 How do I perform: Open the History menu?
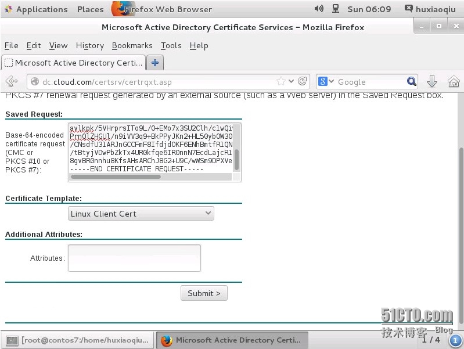pyautogui.click(x=90, y=46)
